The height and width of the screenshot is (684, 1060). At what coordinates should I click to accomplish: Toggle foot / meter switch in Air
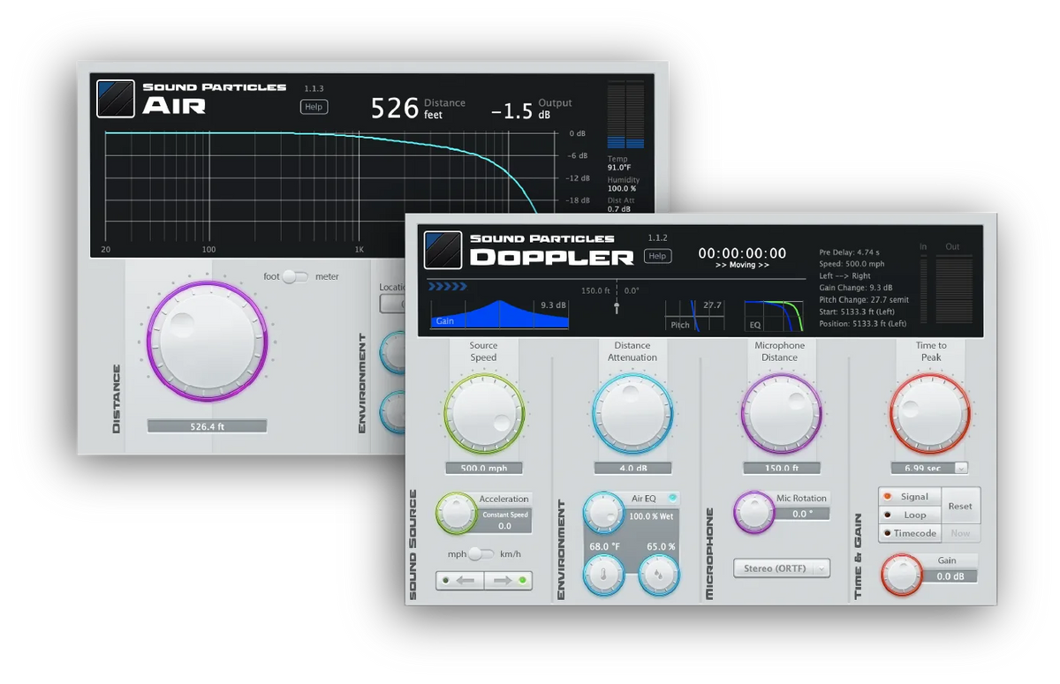[297, 276]
